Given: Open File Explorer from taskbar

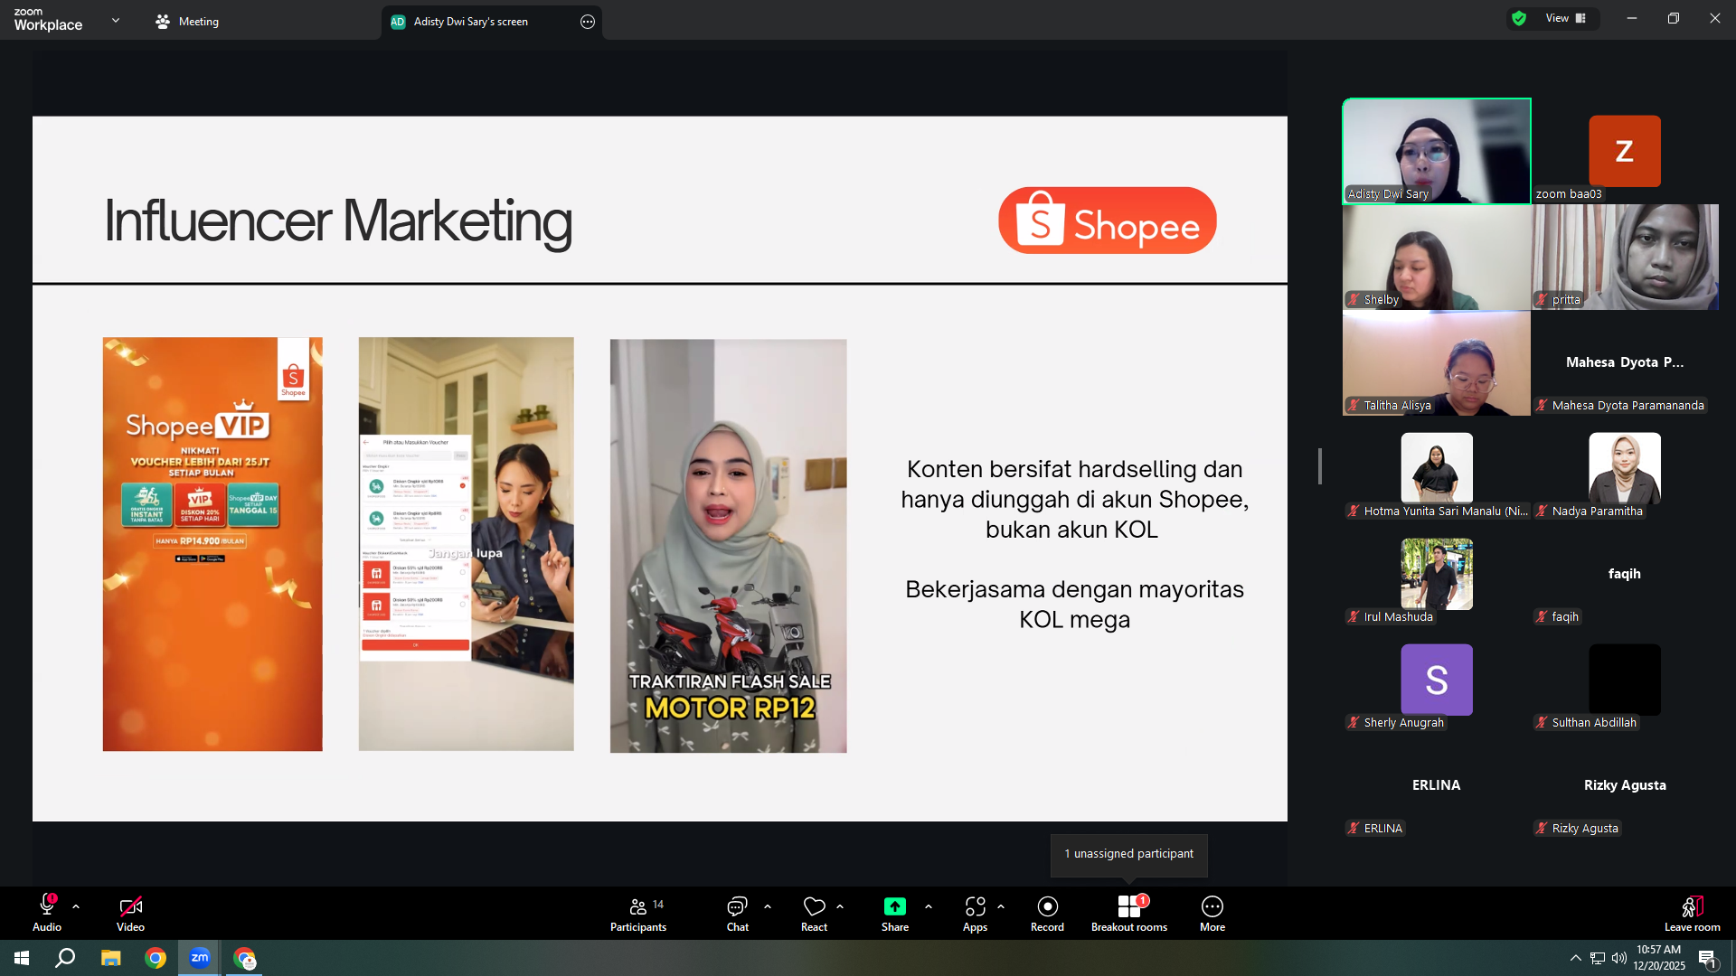Looking at the screenshot, I should 110,958.
